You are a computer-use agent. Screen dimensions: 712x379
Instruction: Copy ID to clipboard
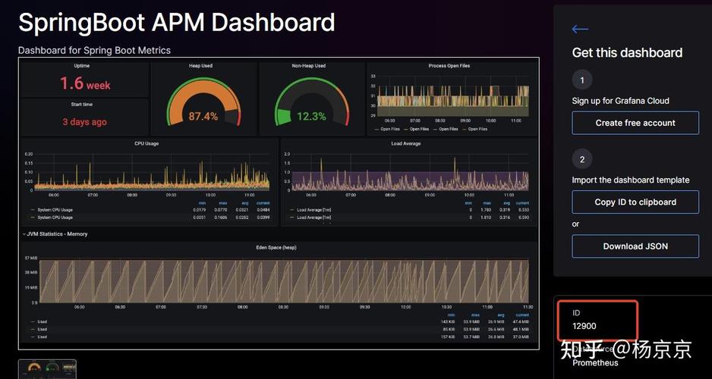point(635,202)
